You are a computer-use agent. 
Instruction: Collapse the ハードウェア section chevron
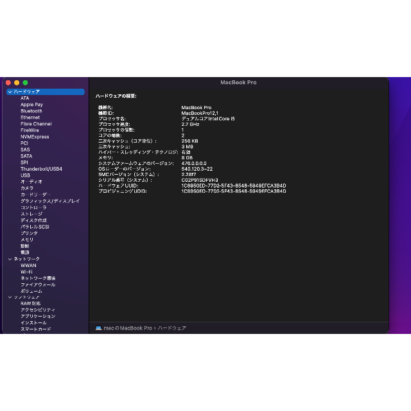coord(10,92)
